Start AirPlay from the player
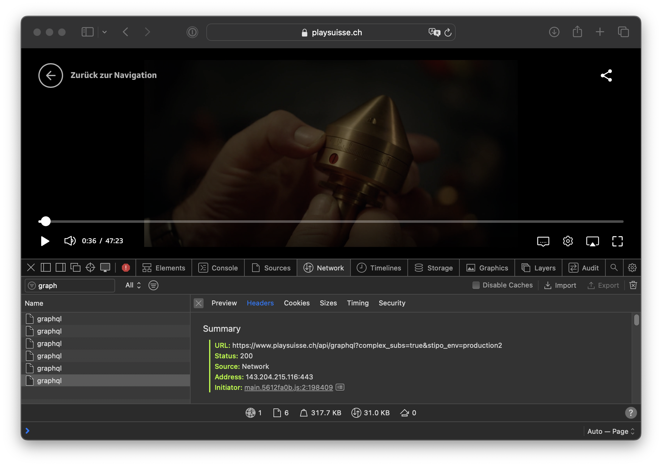This screenshot has width=662, height=466. [x=592, y=241]
